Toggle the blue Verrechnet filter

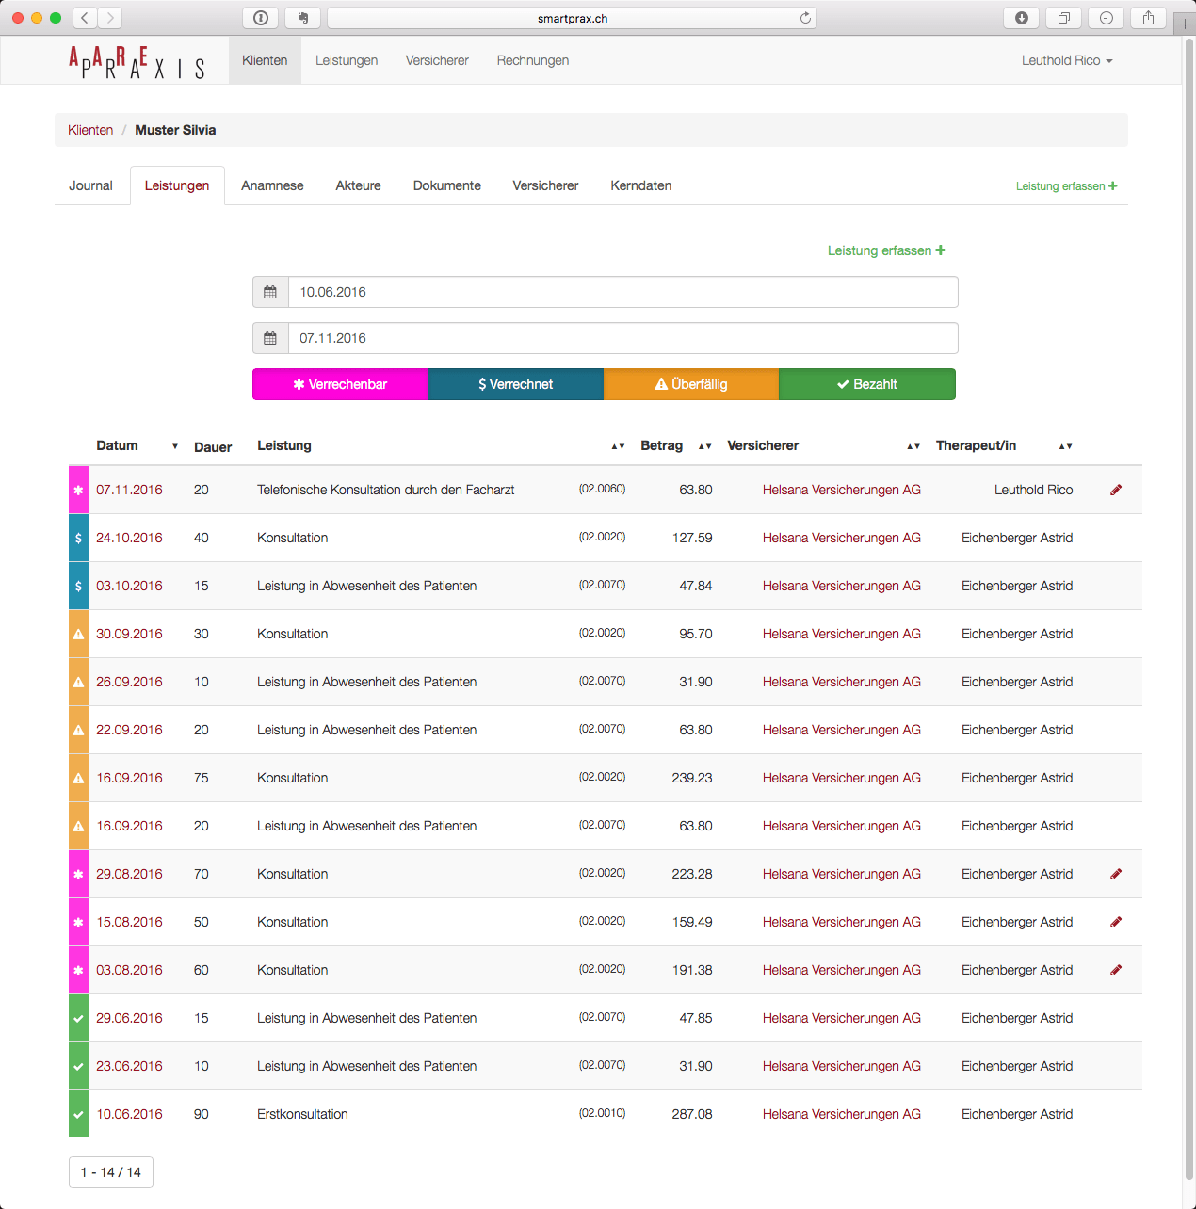click(515, 384)
